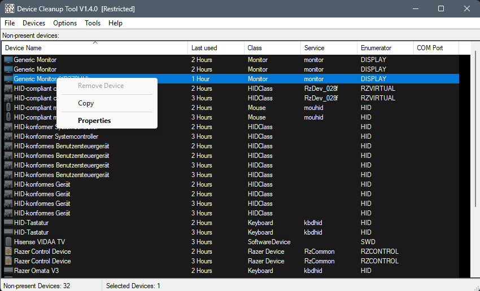480x291 pixels.
Task: Sort by the Last used column header
Action: click(x=216, y=48)
